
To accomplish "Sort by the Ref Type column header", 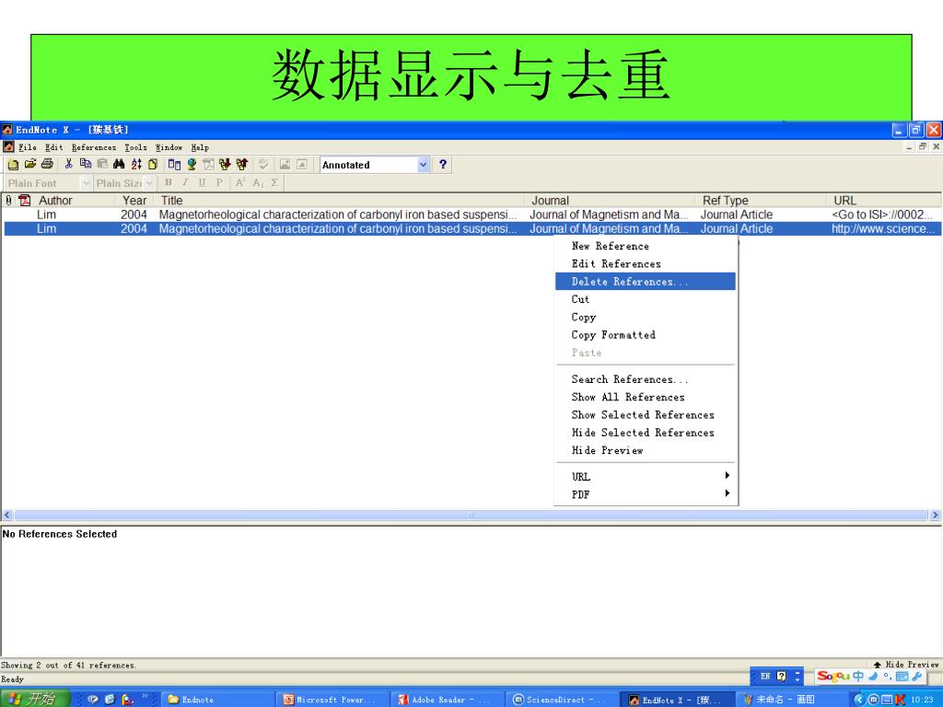I will tap(761, 200).
